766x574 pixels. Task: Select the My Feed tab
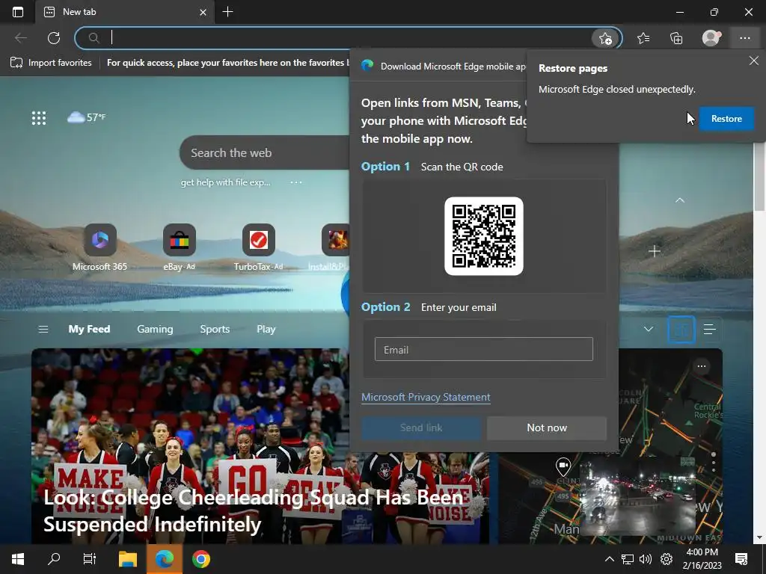point(89,329)
